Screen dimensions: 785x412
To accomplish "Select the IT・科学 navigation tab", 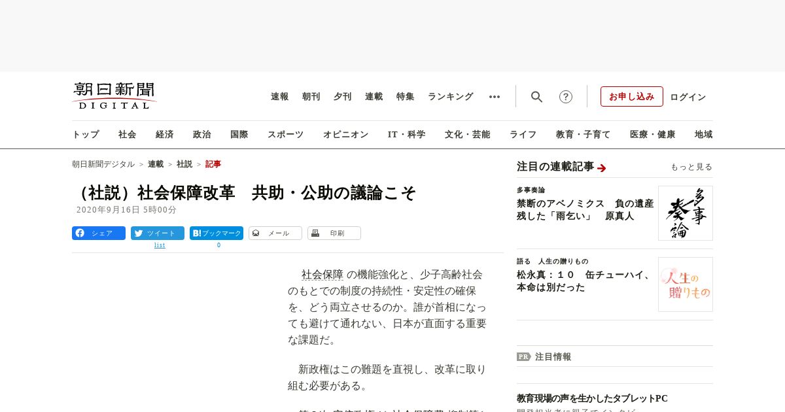I will click(407, 135).
